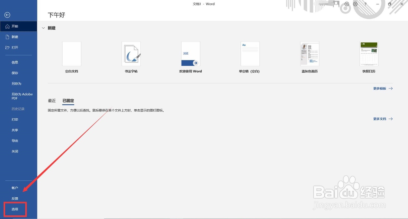Image resolution: width=408 pixels, height=219 pixels.
Task: Click the user account icon in title bar
Action: click(336, 4)
